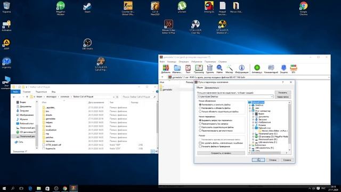Viewport: 341px width, 192px height.
Task: Open Among Us desktop shortcut
Action: click(x=209, y=7)
